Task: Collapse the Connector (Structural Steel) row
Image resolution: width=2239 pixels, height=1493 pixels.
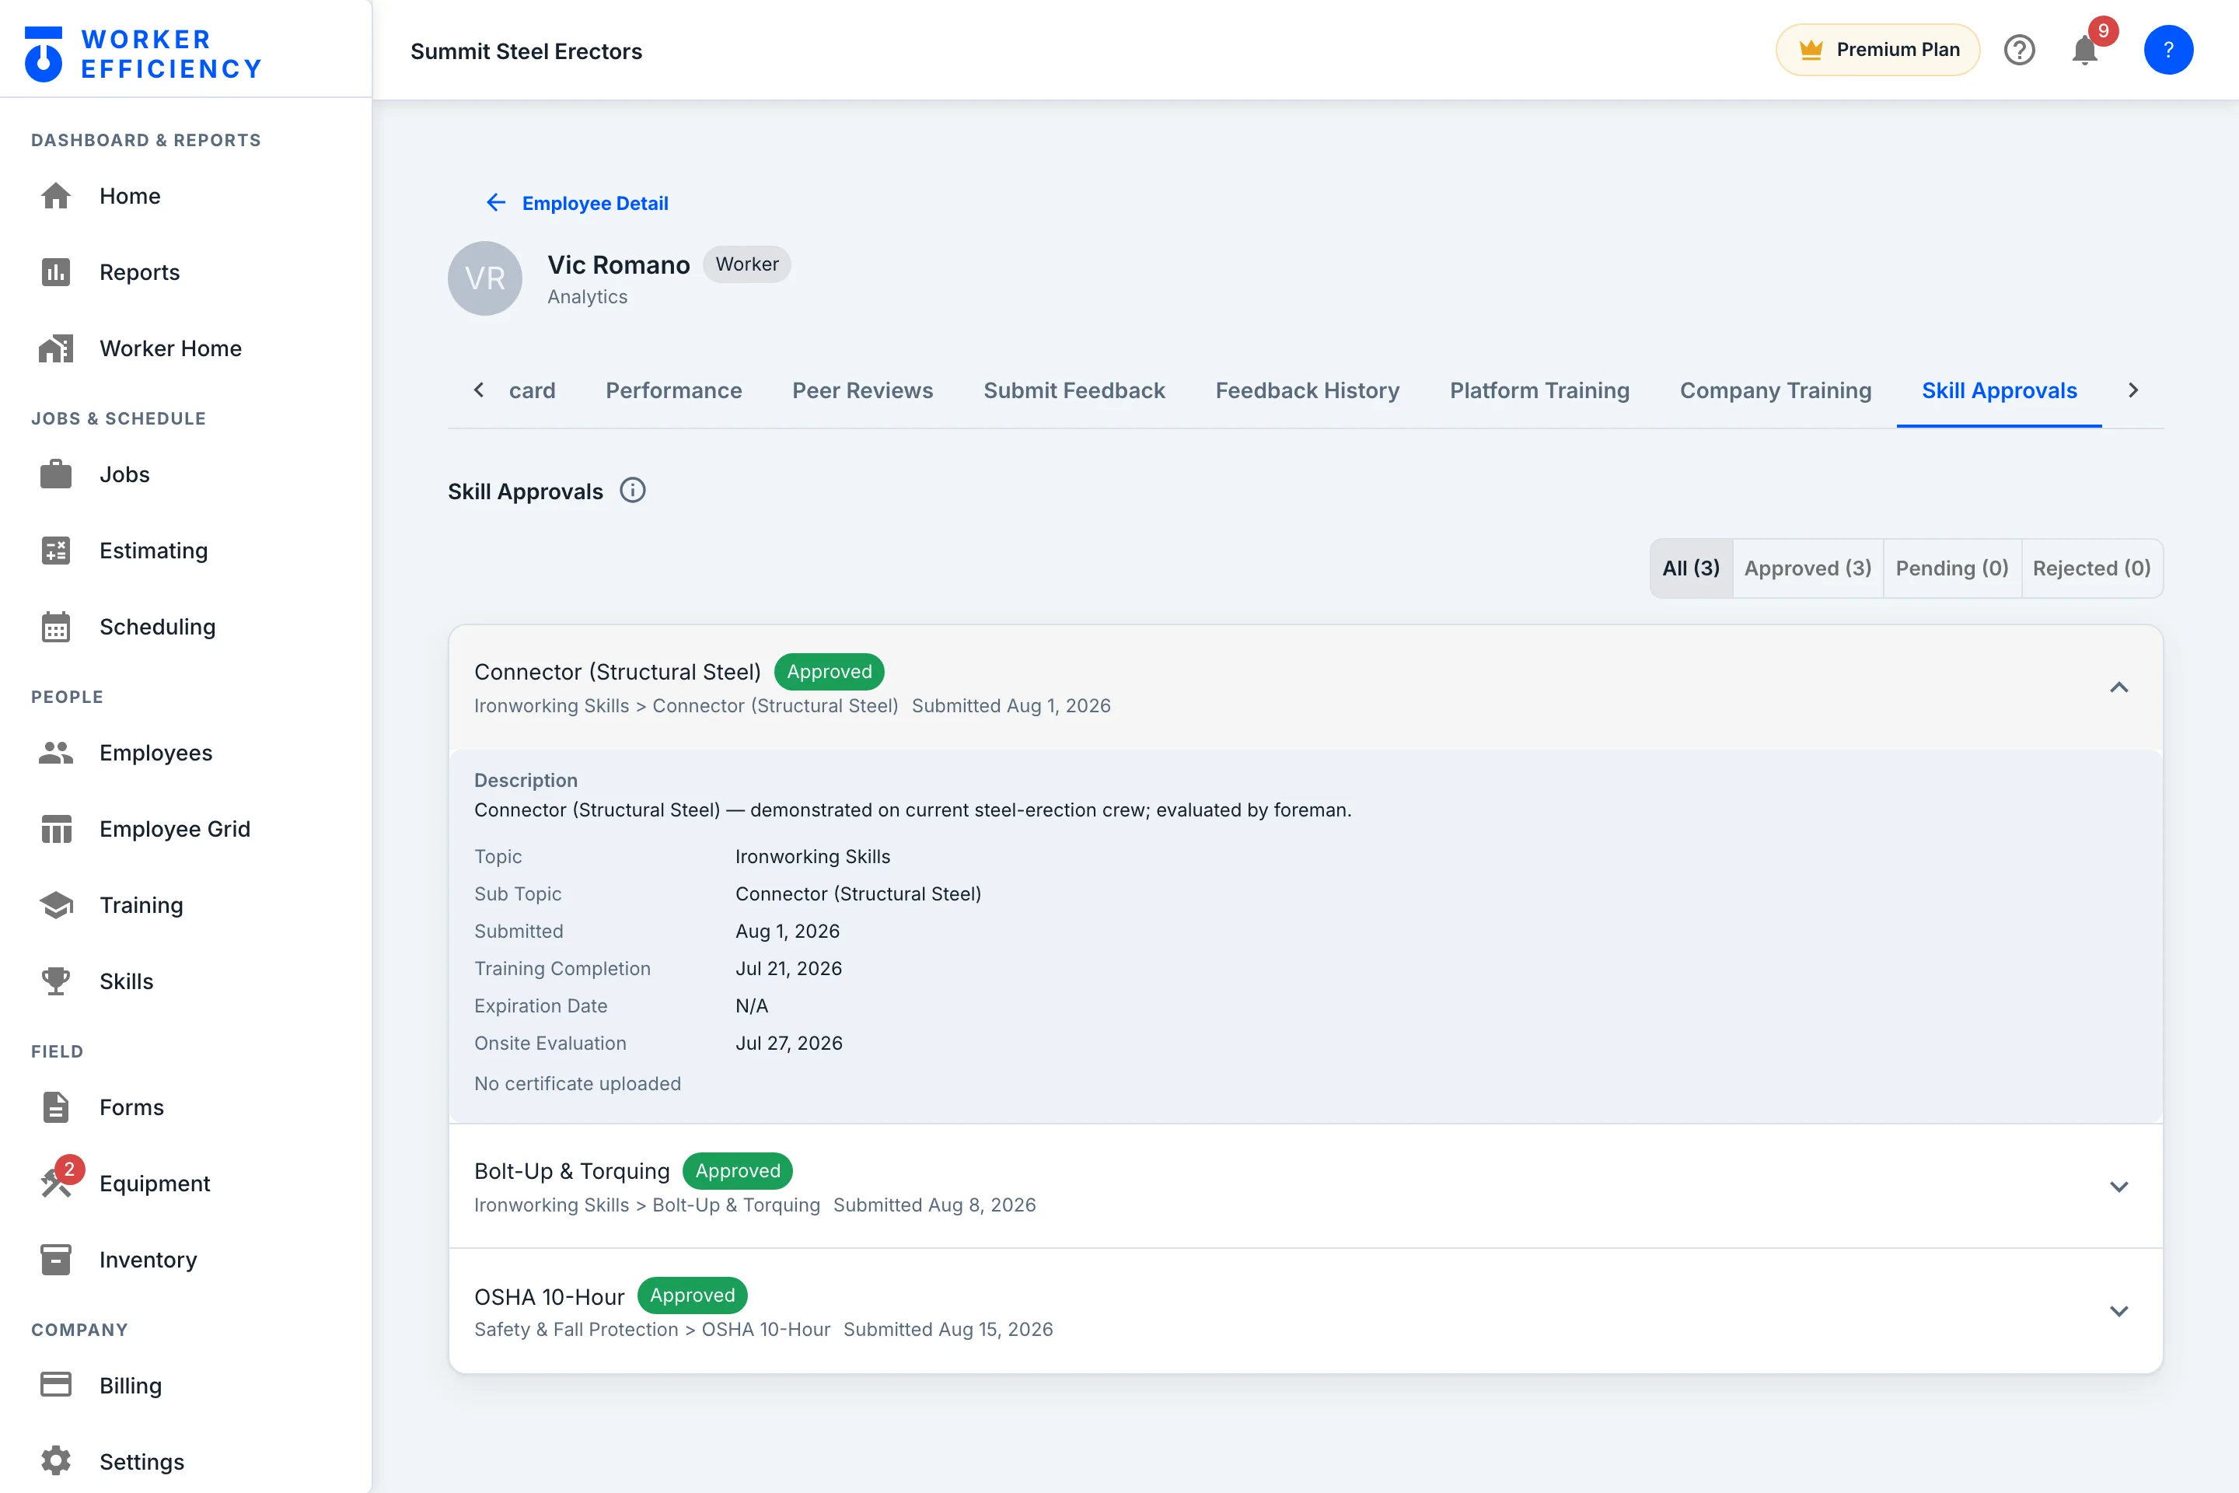Action: coord(2118,687)
